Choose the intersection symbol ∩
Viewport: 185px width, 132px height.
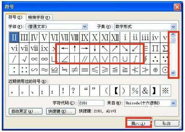(x=115, y=59)
